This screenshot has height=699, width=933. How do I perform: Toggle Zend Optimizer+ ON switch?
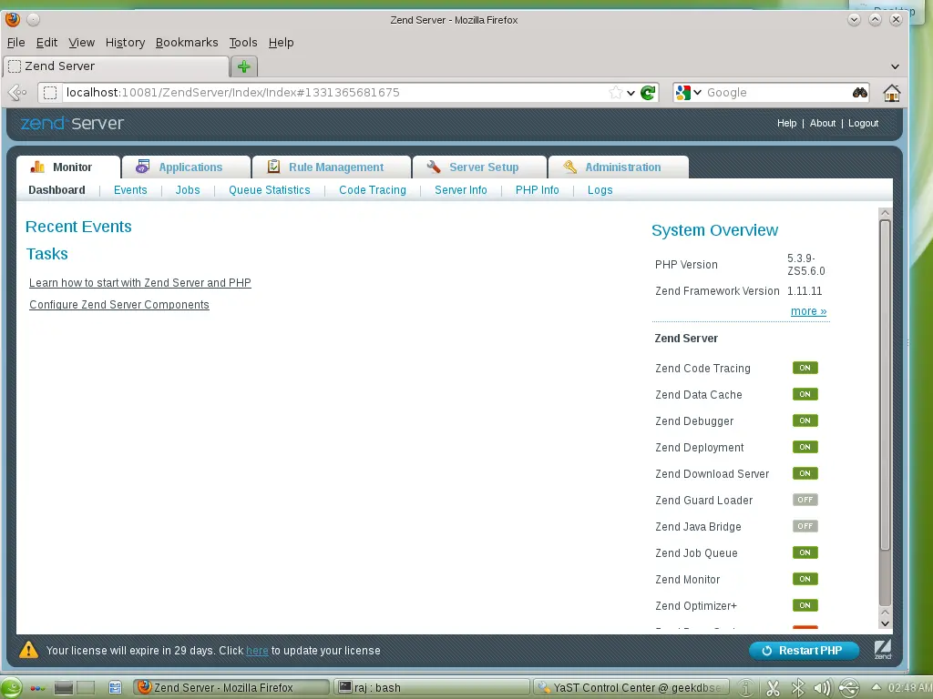tap(805, 605)
